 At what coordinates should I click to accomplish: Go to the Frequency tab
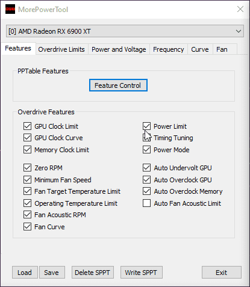(168, 49)
